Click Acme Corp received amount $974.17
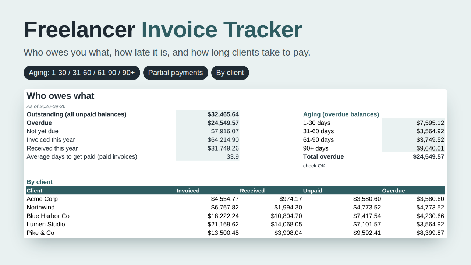This screenshot has height=265, width=471. (291, 199)
